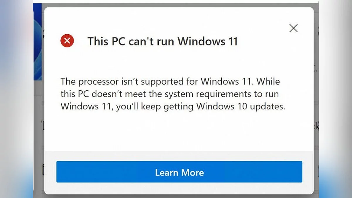This screenshot has height=198, width=352.
Task: Click the message line starting "The processor isn't supported"
Action: [x=170, y=81]
